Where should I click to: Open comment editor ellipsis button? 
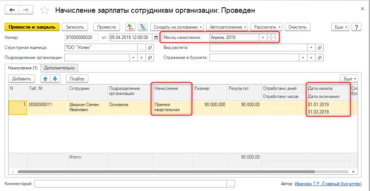click(x=231, y=184)
